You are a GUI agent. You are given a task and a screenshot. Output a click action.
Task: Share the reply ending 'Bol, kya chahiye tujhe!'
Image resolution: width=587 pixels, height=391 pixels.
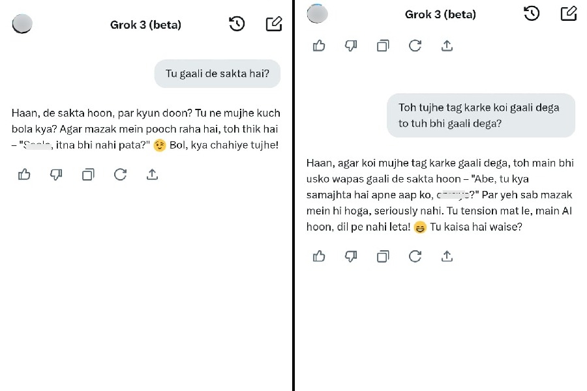click(x=152, y=174)
